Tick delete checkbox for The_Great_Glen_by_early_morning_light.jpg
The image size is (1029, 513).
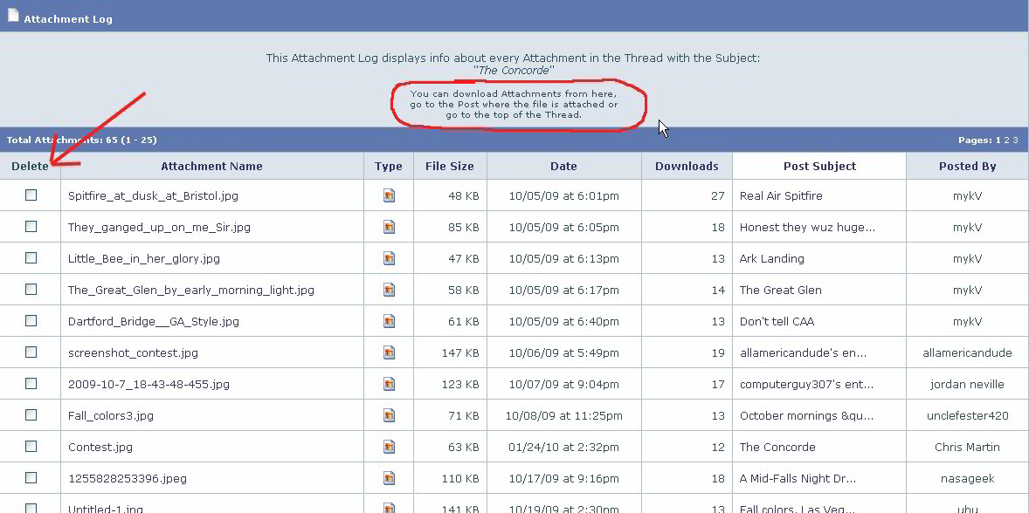[x=31, y=289]
